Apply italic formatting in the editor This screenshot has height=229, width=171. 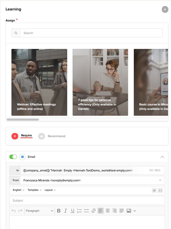click(66, 211)
